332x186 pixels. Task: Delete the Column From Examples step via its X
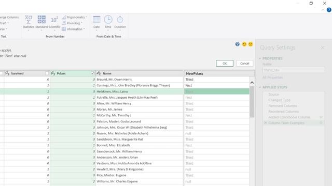point(265,123)
